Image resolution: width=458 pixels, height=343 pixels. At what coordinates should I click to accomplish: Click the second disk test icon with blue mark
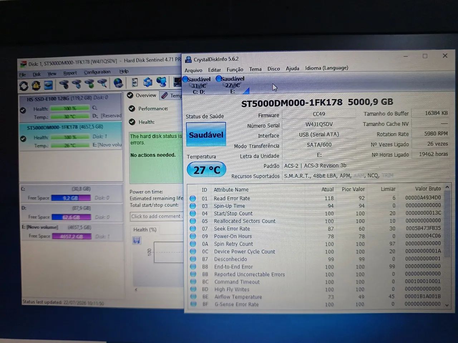(x=77, y=84)
